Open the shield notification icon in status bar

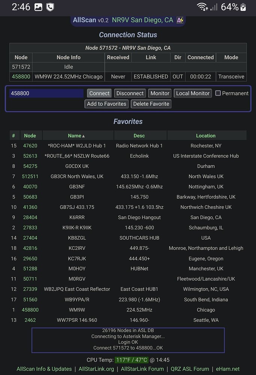click(x=50, y=7)
